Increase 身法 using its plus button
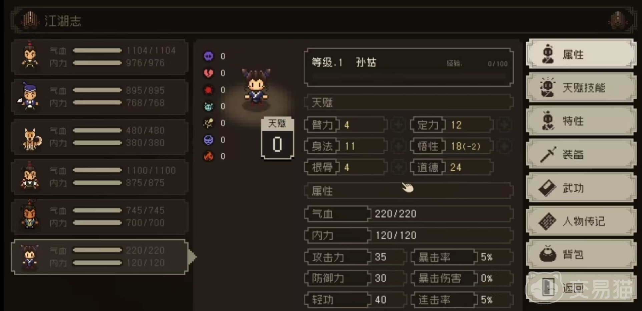The width and height of the screenshot is (642, 311). (x=398, y=146)
